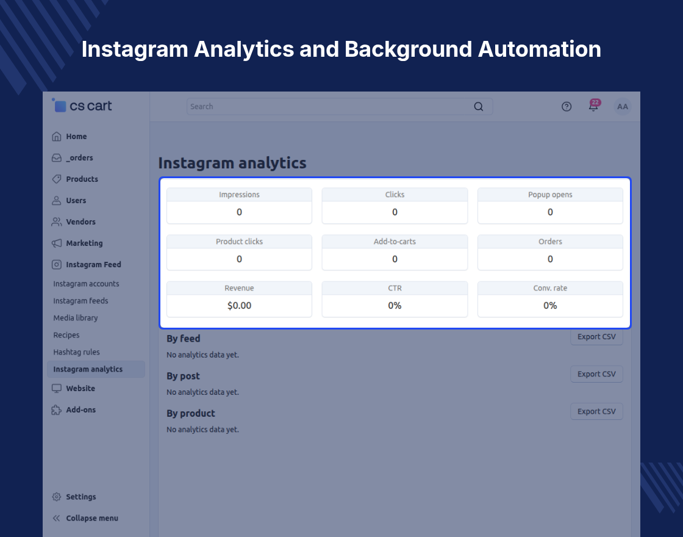Click the Instagram analytics page heading
This screenshot has height=537, width=683.
tap(232, 163)
